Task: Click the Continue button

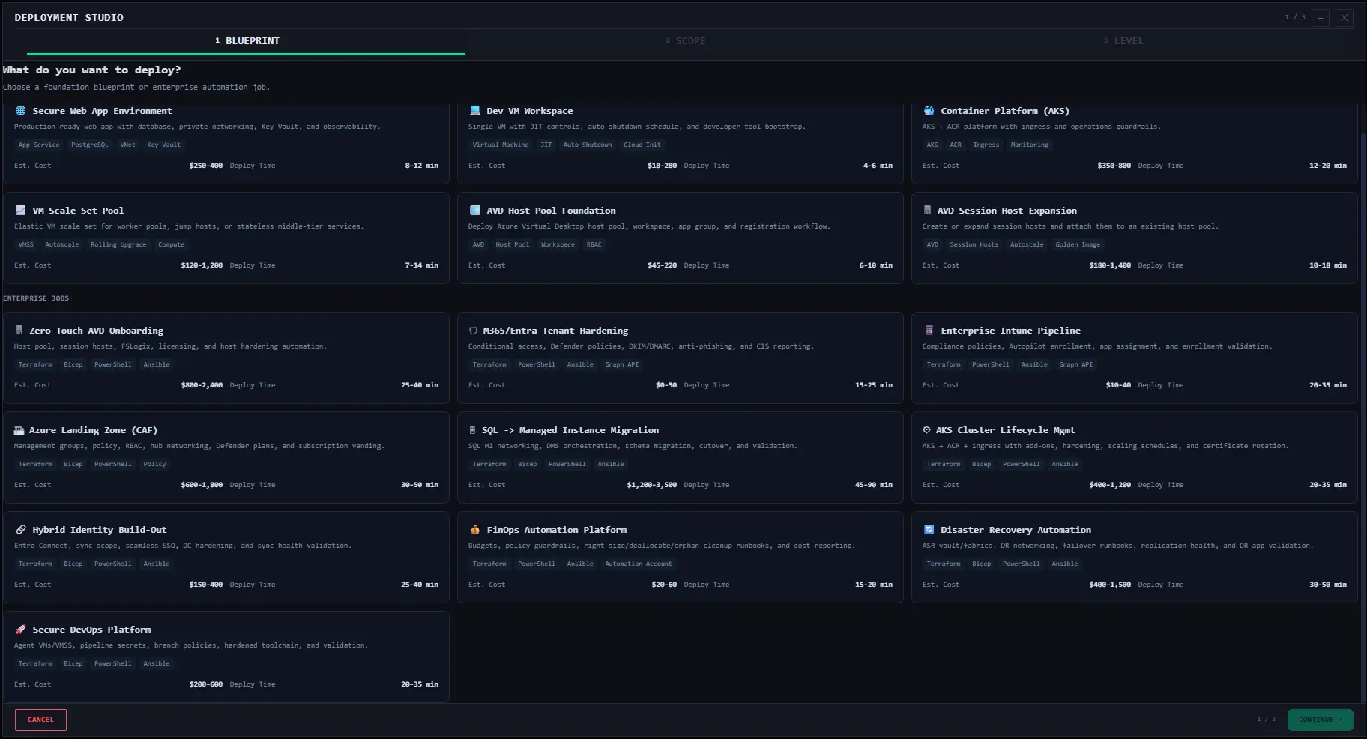Action: (1320, 720)
